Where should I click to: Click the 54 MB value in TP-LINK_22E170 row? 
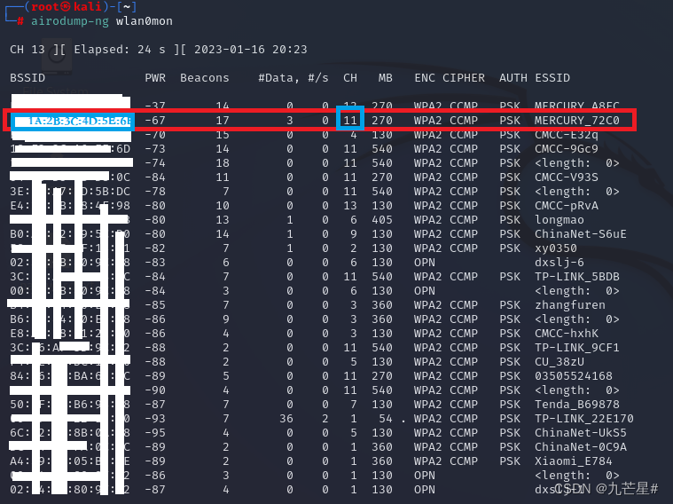(x=386, y=418)
